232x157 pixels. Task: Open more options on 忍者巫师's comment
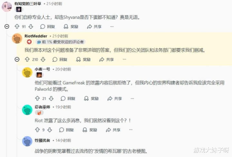131,130
